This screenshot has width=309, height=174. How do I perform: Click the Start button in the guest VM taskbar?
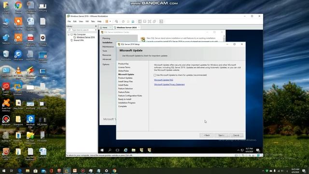point(102,150)
